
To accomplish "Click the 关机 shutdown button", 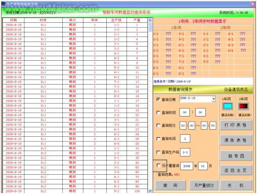I will click(236, 185).
